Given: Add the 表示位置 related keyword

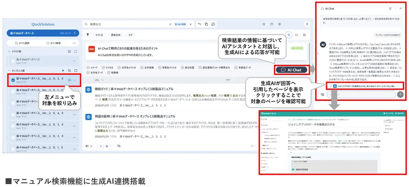Looking at the screenshot, I should point(188,68).
